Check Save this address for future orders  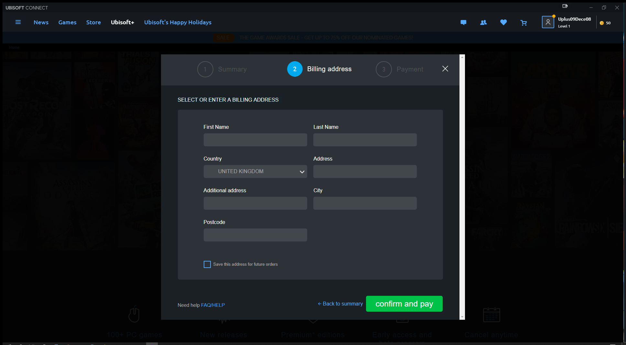(207, 264)
